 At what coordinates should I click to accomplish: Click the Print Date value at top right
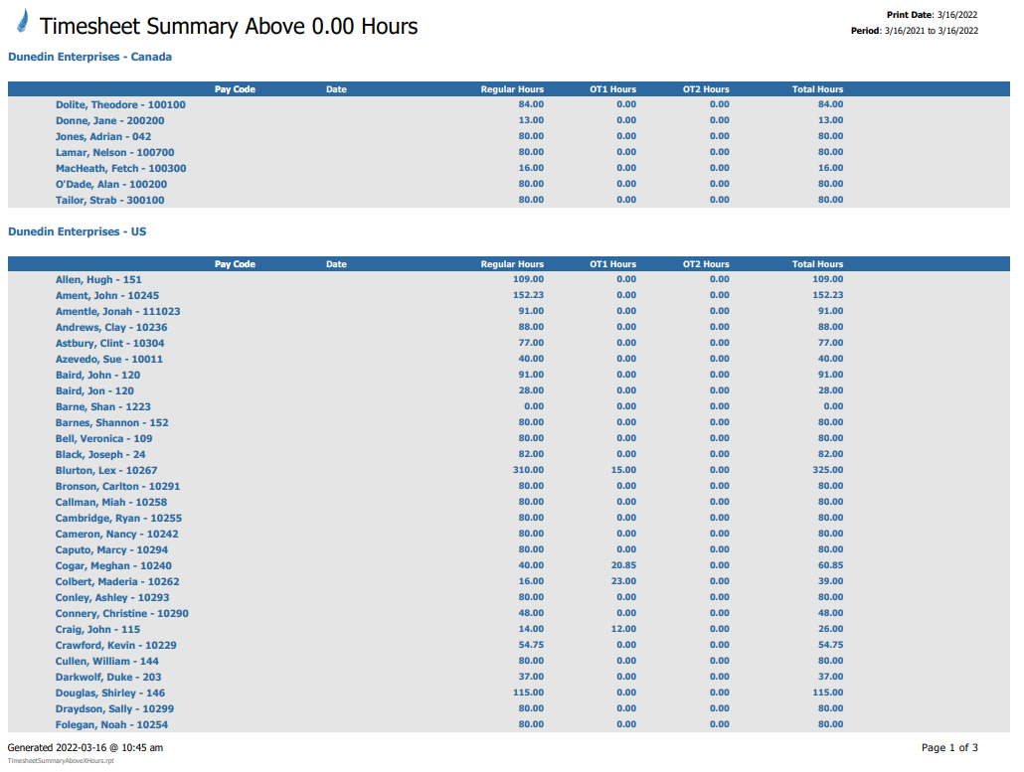[957, 15]
